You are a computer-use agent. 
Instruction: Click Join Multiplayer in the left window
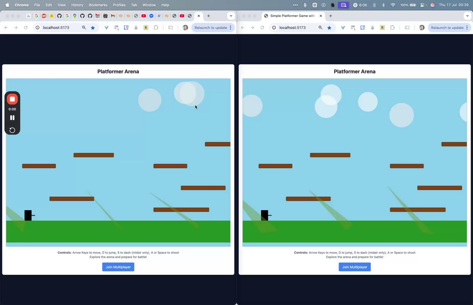point(118,267)
